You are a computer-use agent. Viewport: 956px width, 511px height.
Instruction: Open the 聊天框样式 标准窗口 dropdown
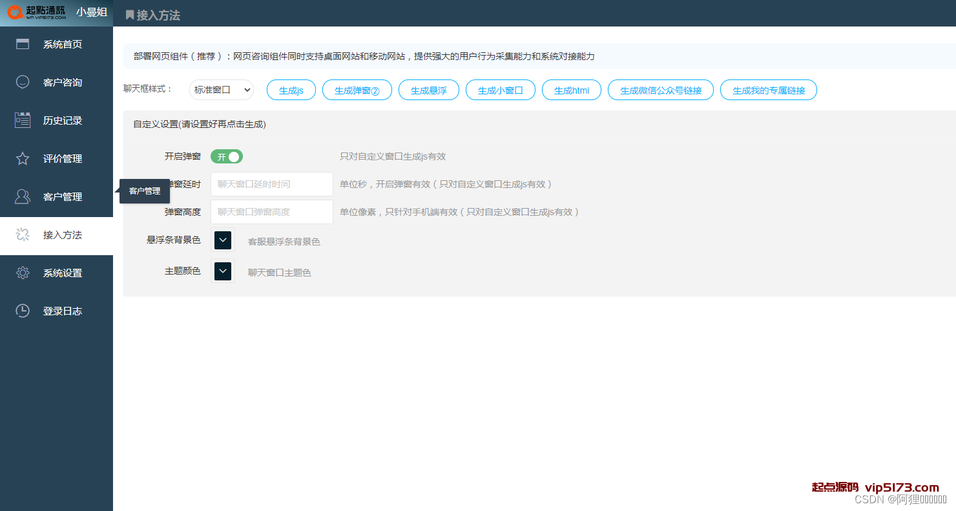pos(222,90)
